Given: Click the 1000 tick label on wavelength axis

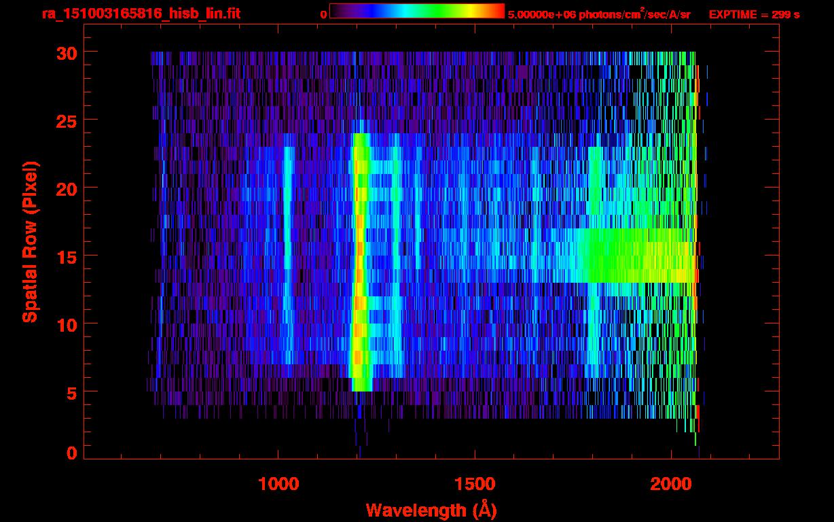Looking at the screenshot, I should [x=278, y=484].
